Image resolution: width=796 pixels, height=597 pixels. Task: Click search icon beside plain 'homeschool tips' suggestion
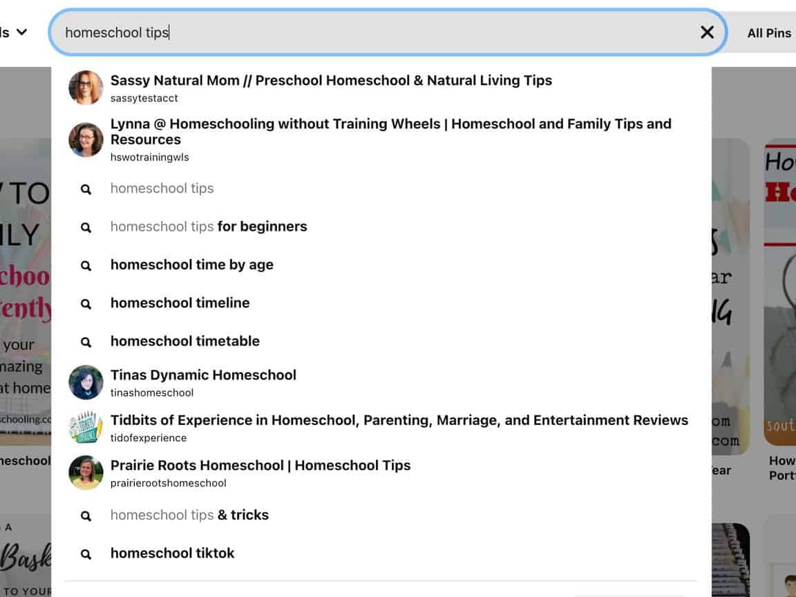86,189
